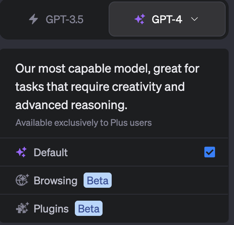The width and height of the screenshot is (234, 225).
Task: Click the lightning bolt icon beside GPT-3.5
Action: (x=33, y=19)
